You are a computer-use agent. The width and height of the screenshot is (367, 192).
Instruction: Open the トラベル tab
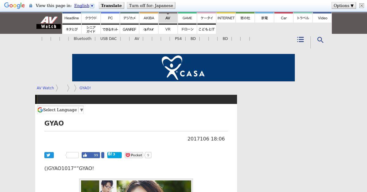coord(303,18)
